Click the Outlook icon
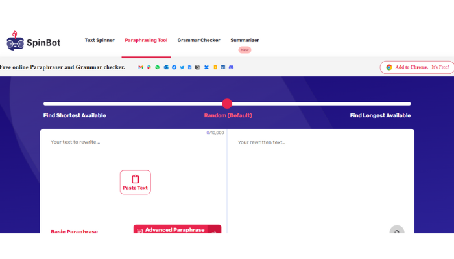The image size is (454, 259). [x=166, y=67]
